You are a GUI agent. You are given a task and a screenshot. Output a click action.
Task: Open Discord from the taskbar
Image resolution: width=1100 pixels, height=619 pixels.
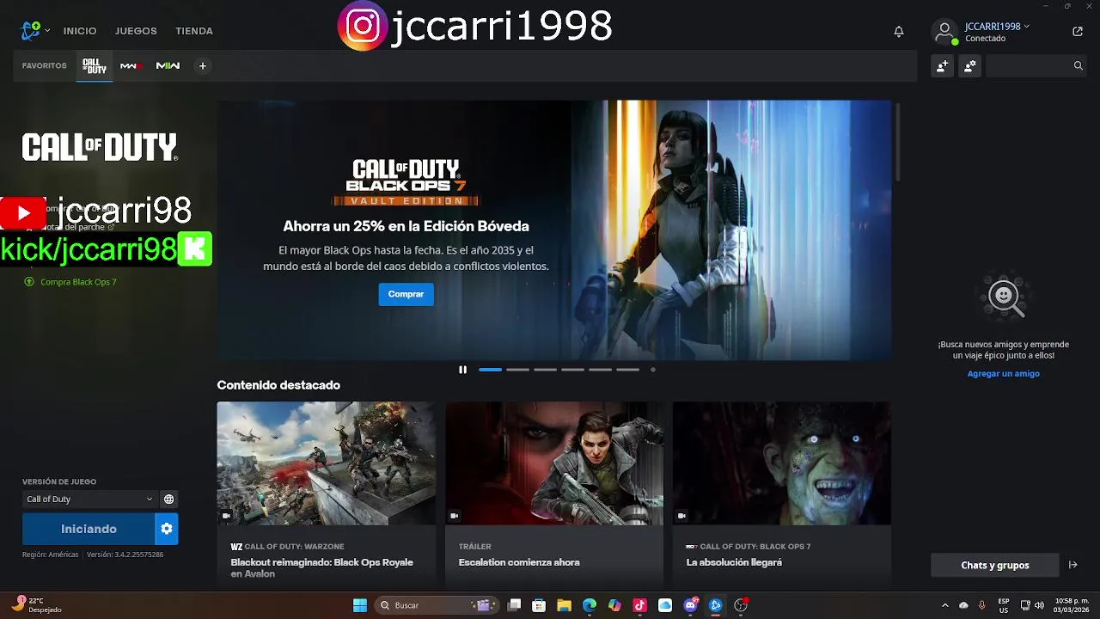690,605
